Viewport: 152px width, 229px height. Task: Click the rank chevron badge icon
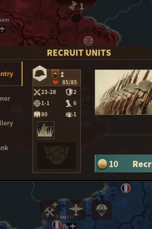[x=55, y=74]
